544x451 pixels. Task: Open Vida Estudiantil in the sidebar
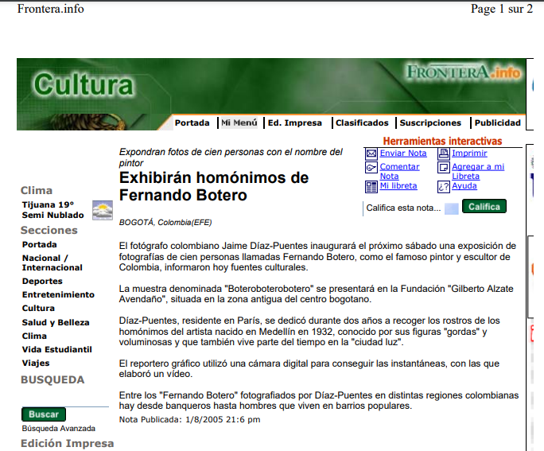click(x=57, y=349)
